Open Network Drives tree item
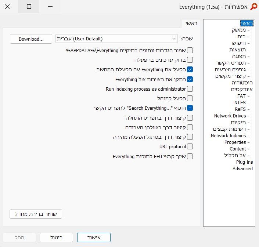This screenshot has width=259, height=247. [x=230, y=116]
